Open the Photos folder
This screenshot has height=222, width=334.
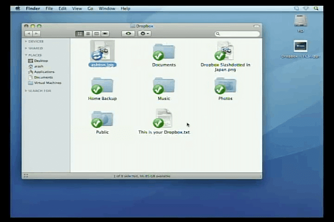click(225, 86)
